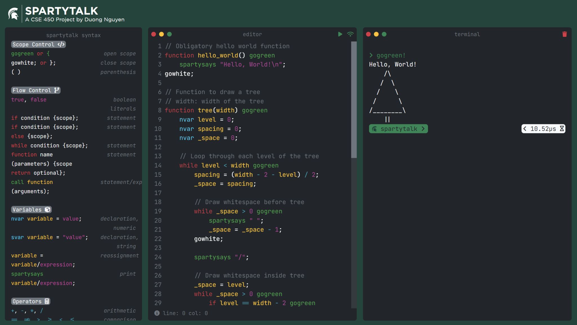The height and width of the screenshot is (325, 577).
Task: Click '_space = level;' on line 27
Action: coord(221,285)
